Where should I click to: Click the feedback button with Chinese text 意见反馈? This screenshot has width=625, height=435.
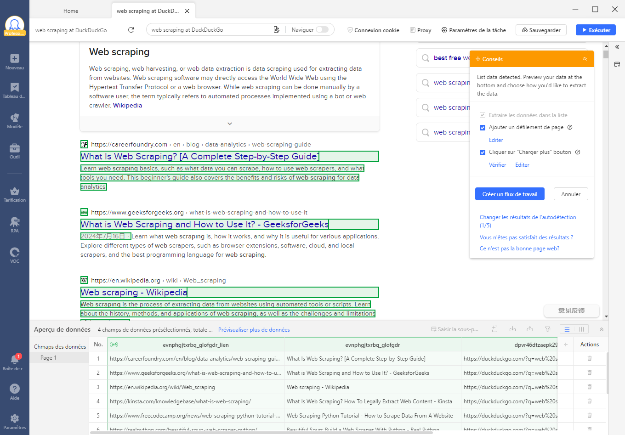(x=571, y=311)
